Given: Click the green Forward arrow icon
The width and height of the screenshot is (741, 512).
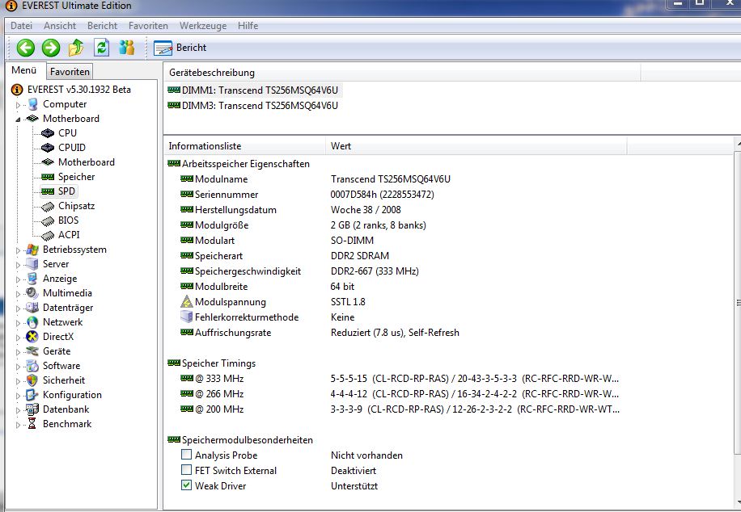Looking at the screenshot, I should point(51,48).
